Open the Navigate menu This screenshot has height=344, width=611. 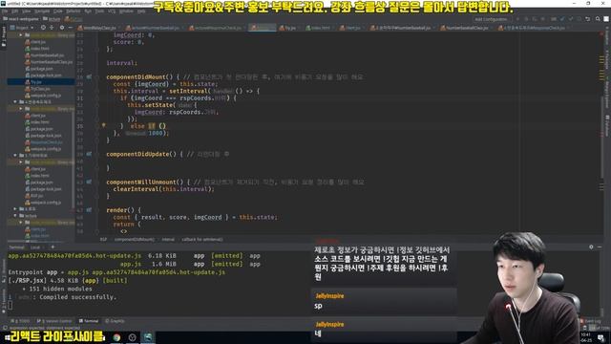point(42,11)
